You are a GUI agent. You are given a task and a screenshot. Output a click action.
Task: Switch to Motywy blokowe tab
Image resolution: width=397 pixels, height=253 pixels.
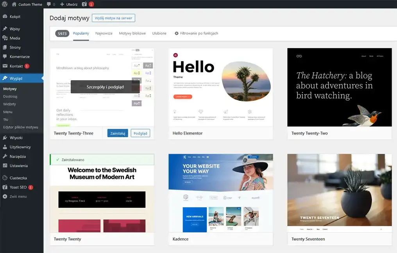(132, 34)
